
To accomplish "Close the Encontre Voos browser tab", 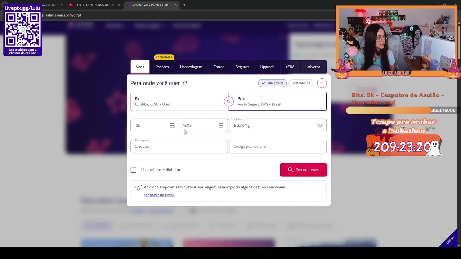I will pyautogui.click(x=176, y=5).
